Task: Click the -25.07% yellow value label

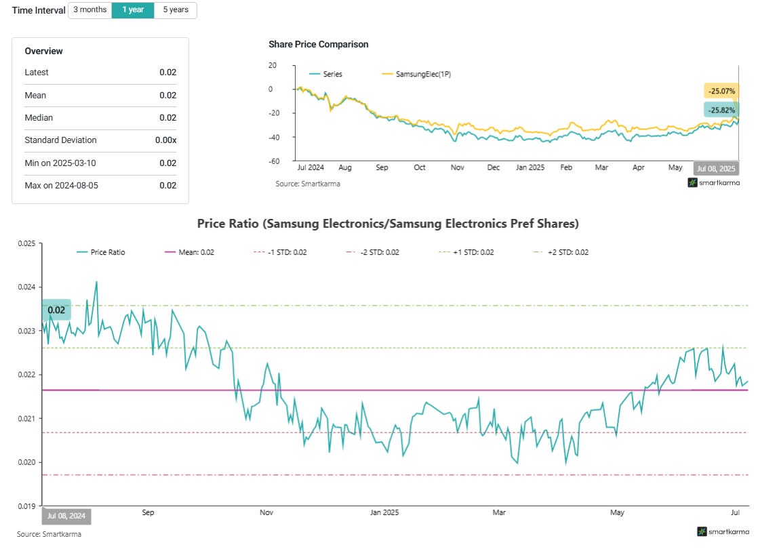Action: [721, 91]
